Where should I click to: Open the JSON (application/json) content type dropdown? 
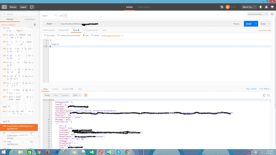tap(113, 36)
